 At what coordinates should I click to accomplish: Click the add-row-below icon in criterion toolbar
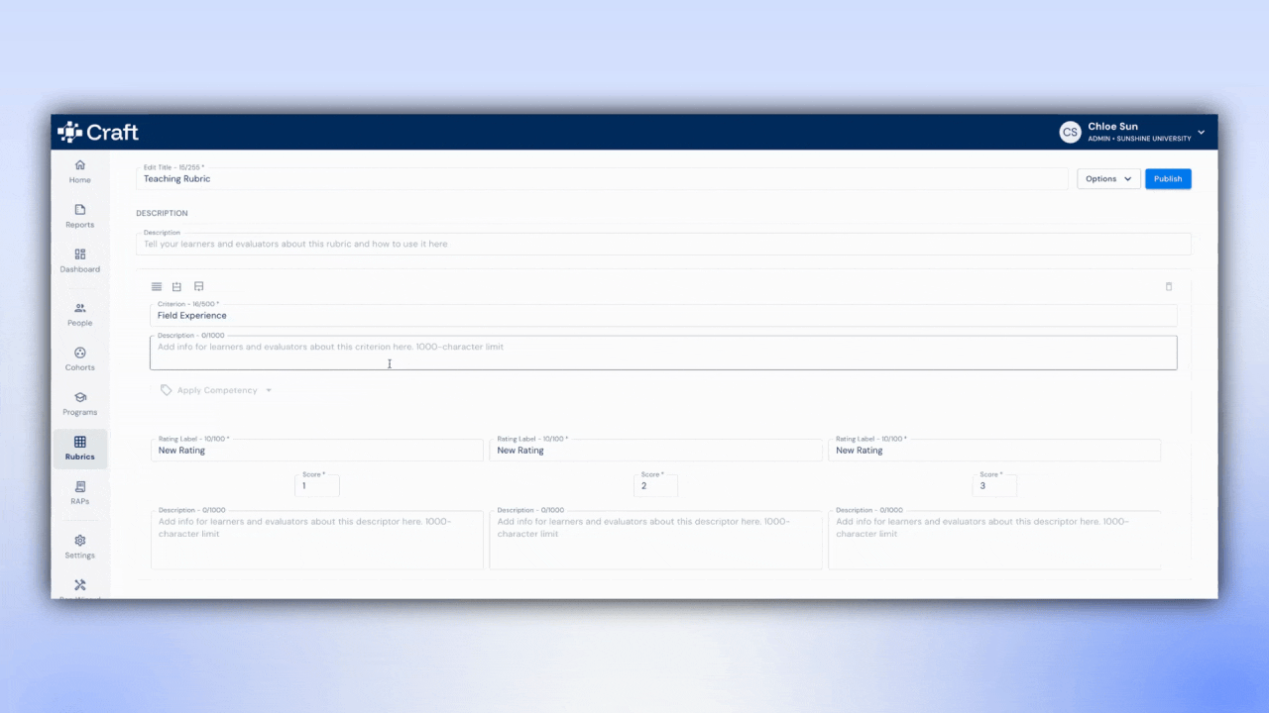coord(199,286)
